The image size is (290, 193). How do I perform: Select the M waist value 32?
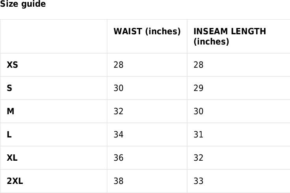118,111
